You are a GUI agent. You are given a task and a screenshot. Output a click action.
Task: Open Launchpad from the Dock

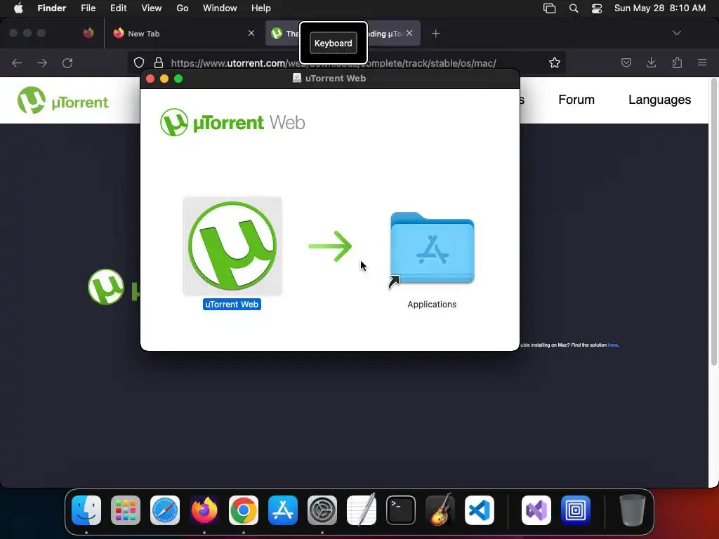(126, 510)
